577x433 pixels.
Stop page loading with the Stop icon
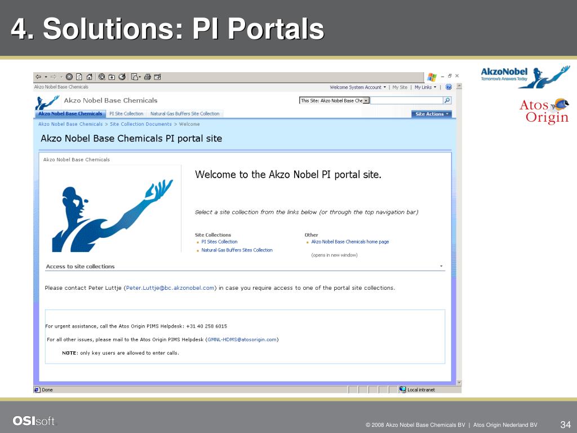click(69, 77)
